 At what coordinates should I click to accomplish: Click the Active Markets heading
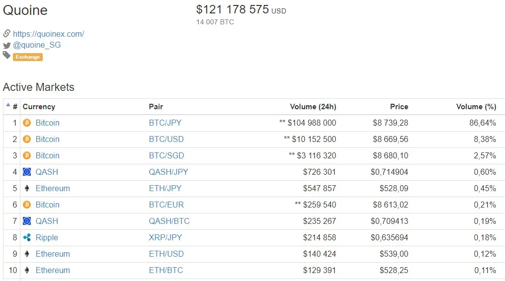pyautogui.click(x=39, y=87)
